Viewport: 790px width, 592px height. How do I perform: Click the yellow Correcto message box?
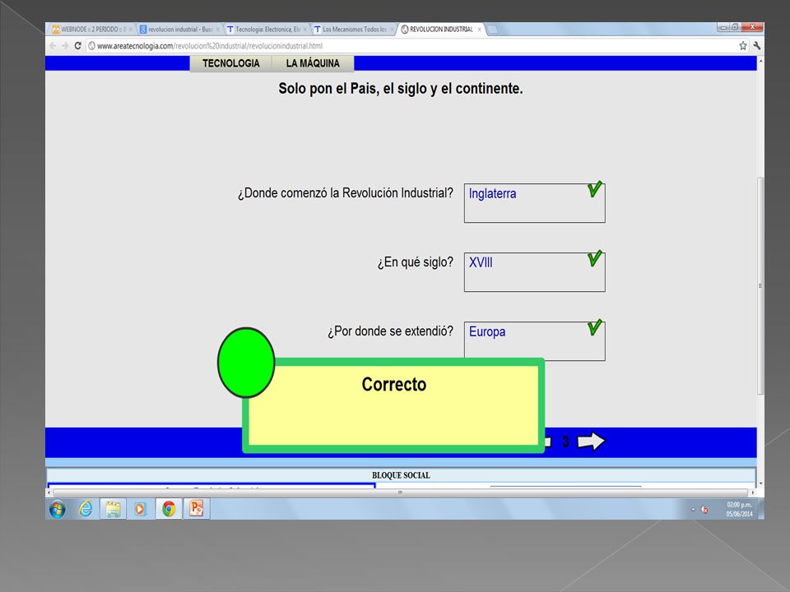point(393,405)
